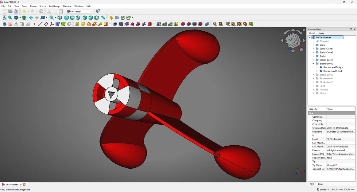Click the 'All rights reserved' License value
Screen dimensions: 357x192
click(341, 150)
